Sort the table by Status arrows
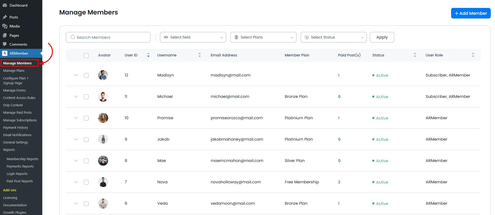The image size is (495, 215). (415, 55)
